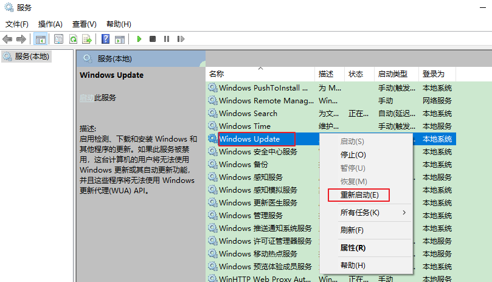Minimize the Services window
492x282 pixels.
click(x=483, y=7)
